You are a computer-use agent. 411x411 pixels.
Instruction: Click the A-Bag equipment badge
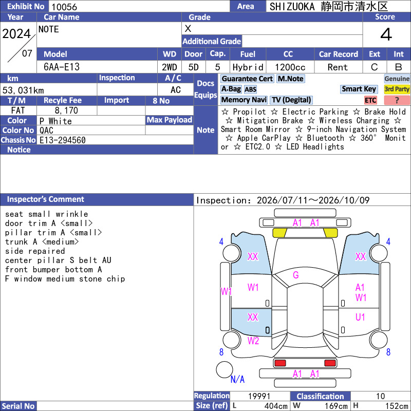point(231,89)
